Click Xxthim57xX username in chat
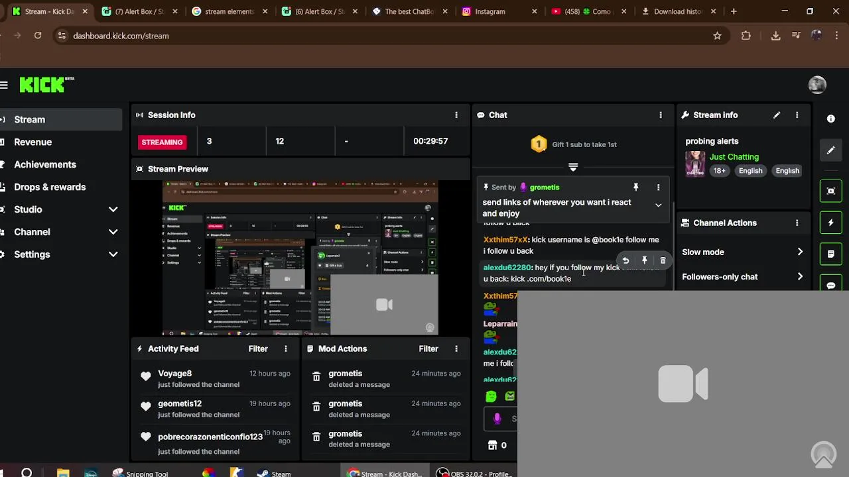This screenshot has width=849, height=477. (x=505, y=240)
